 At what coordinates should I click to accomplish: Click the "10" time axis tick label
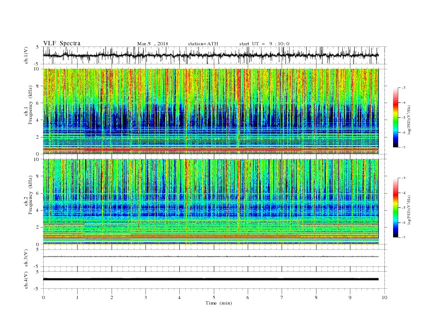tap(384, 297)
